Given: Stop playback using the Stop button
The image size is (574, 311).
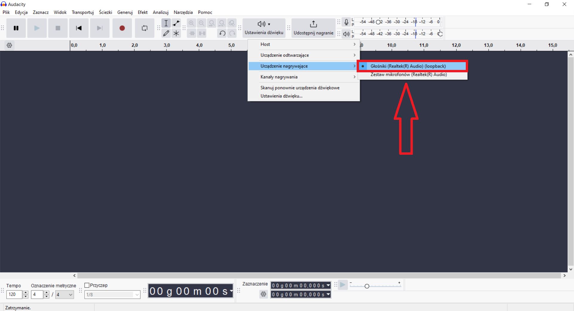Looking at the screenshot, I should tap(58, 28).
